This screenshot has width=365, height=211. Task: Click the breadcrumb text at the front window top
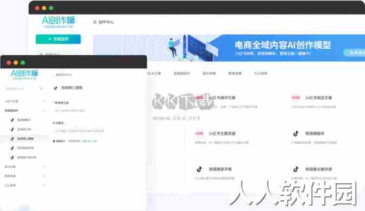point(64,75)
